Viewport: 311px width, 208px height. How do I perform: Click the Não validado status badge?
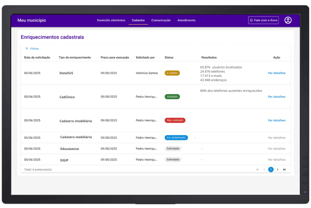[175, 120]
